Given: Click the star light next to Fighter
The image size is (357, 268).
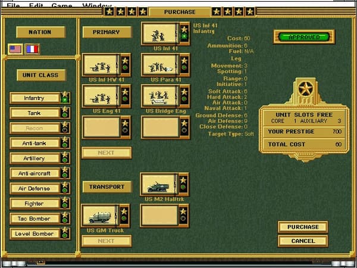Looking at the screenshot, I should pyautogui.click(x=65, y=203).
